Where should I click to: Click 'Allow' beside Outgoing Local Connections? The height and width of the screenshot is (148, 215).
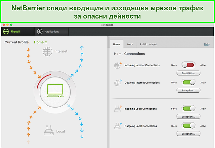203,126
